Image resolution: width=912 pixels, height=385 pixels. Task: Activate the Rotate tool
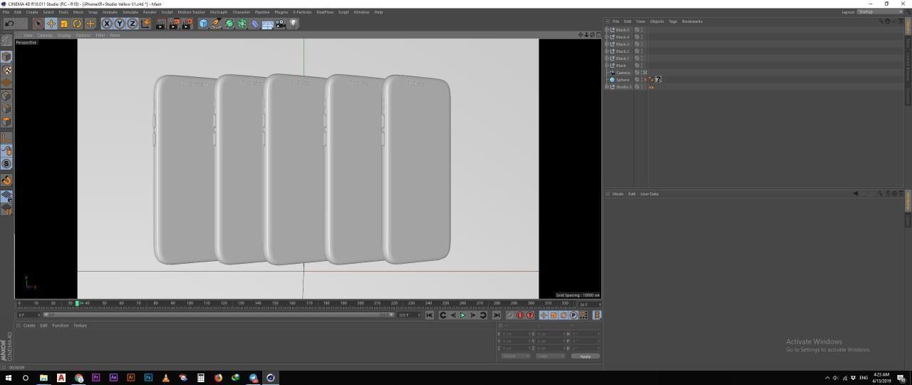[x=77, y=24]
